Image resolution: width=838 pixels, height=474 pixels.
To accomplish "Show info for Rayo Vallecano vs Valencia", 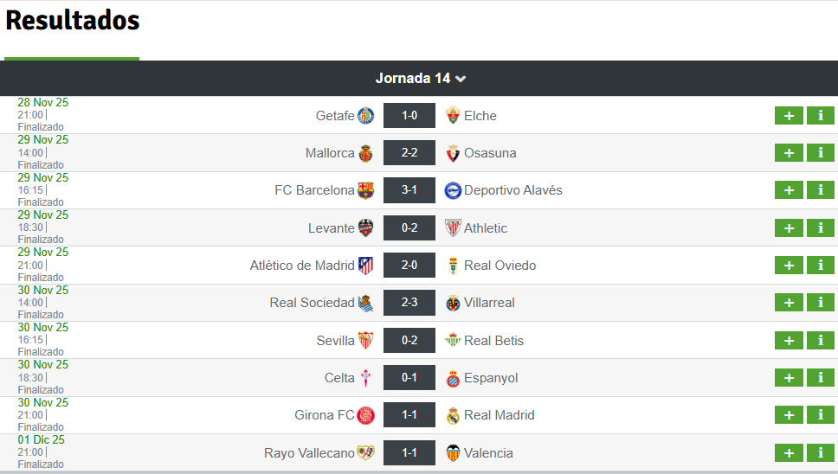I will point(820,453).
